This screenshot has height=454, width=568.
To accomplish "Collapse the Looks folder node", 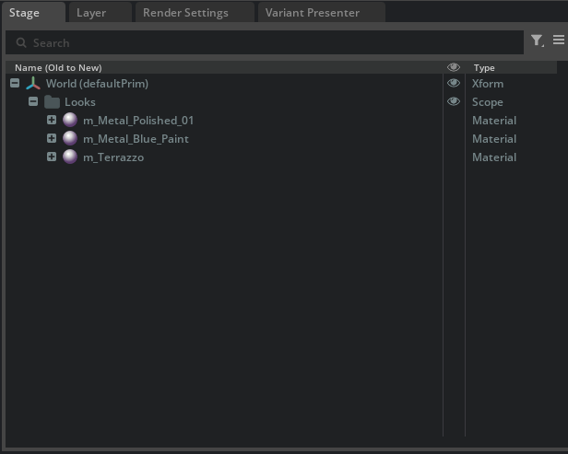I will tap(33, 102).
